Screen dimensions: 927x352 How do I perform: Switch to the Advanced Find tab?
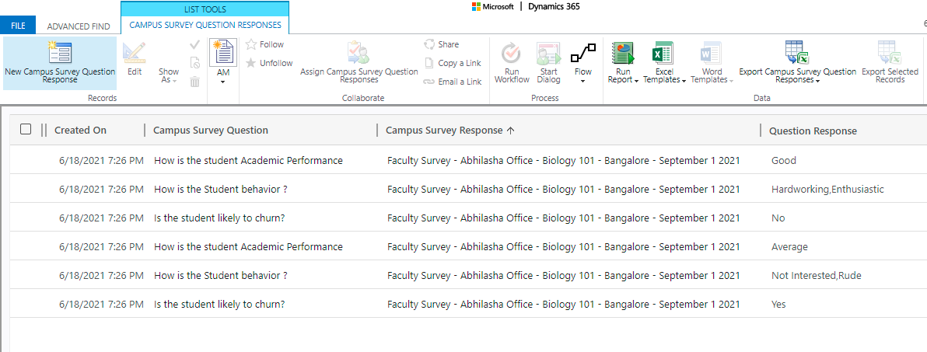pos(79,26)
